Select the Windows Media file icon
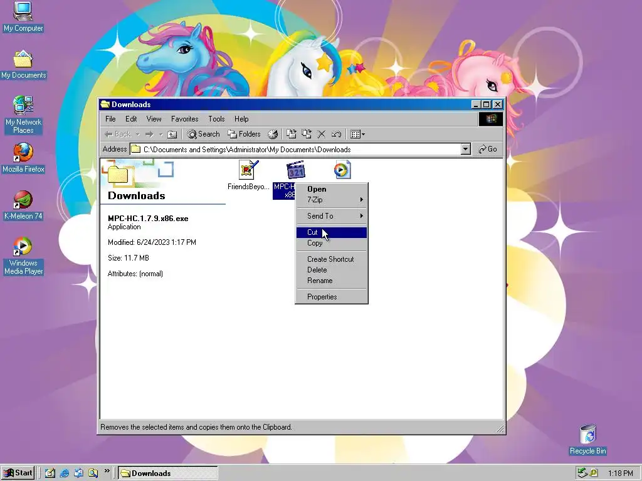The height and width of the screenshot is (481, 642). pos(342,170)
